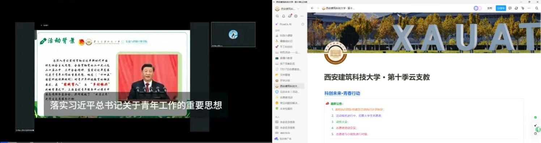Click the 科创未来·青春行动 blue heading link
This screenshot has height=143, width=541.
coord(342,93)
